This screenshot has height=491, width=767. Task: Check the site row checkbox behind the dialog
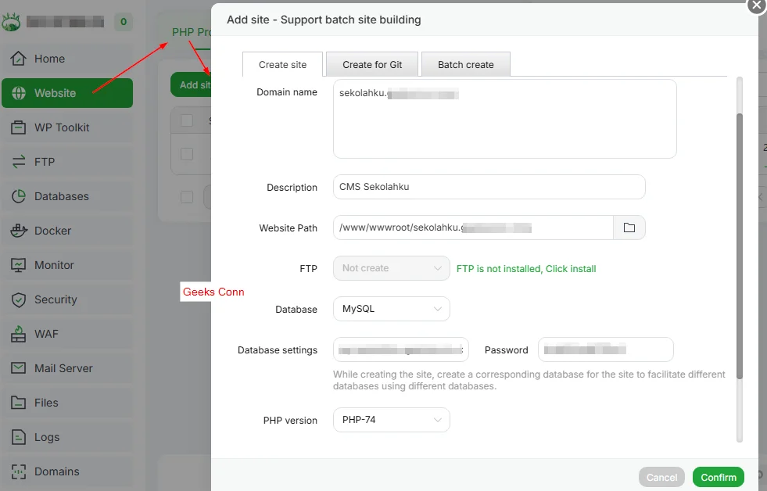186,154
